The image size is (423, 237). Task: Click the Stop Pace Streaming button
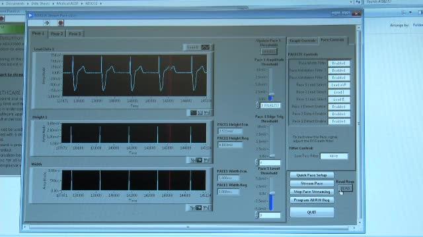[x=311, y=192]
